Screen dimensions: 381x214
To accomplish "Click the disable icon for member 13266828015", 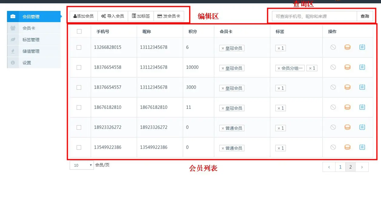I will [333, 47].
